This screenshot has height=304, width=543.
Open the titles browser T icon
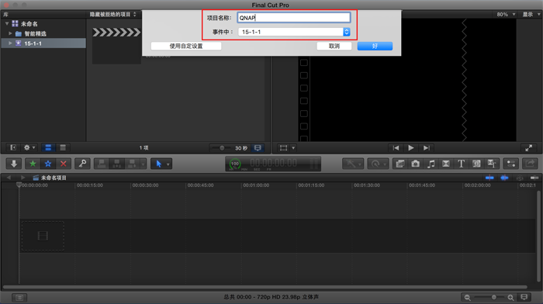[461, 164]
